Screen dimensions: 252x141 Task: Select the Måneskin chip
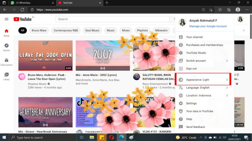pyautogui.click(x=161, y=30)
